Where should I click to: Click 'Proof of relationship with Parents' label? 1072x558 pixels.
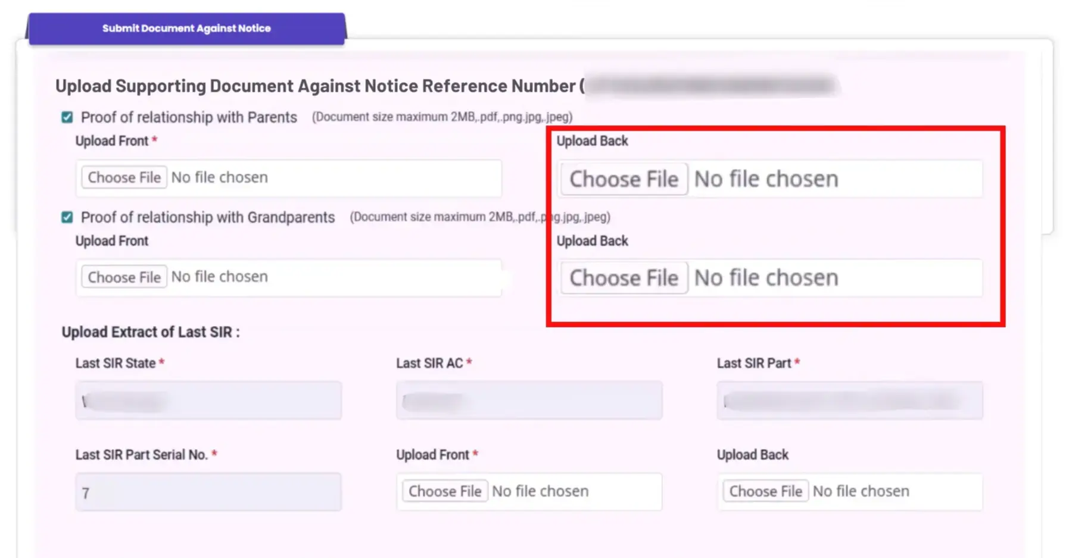click(189, 117)
